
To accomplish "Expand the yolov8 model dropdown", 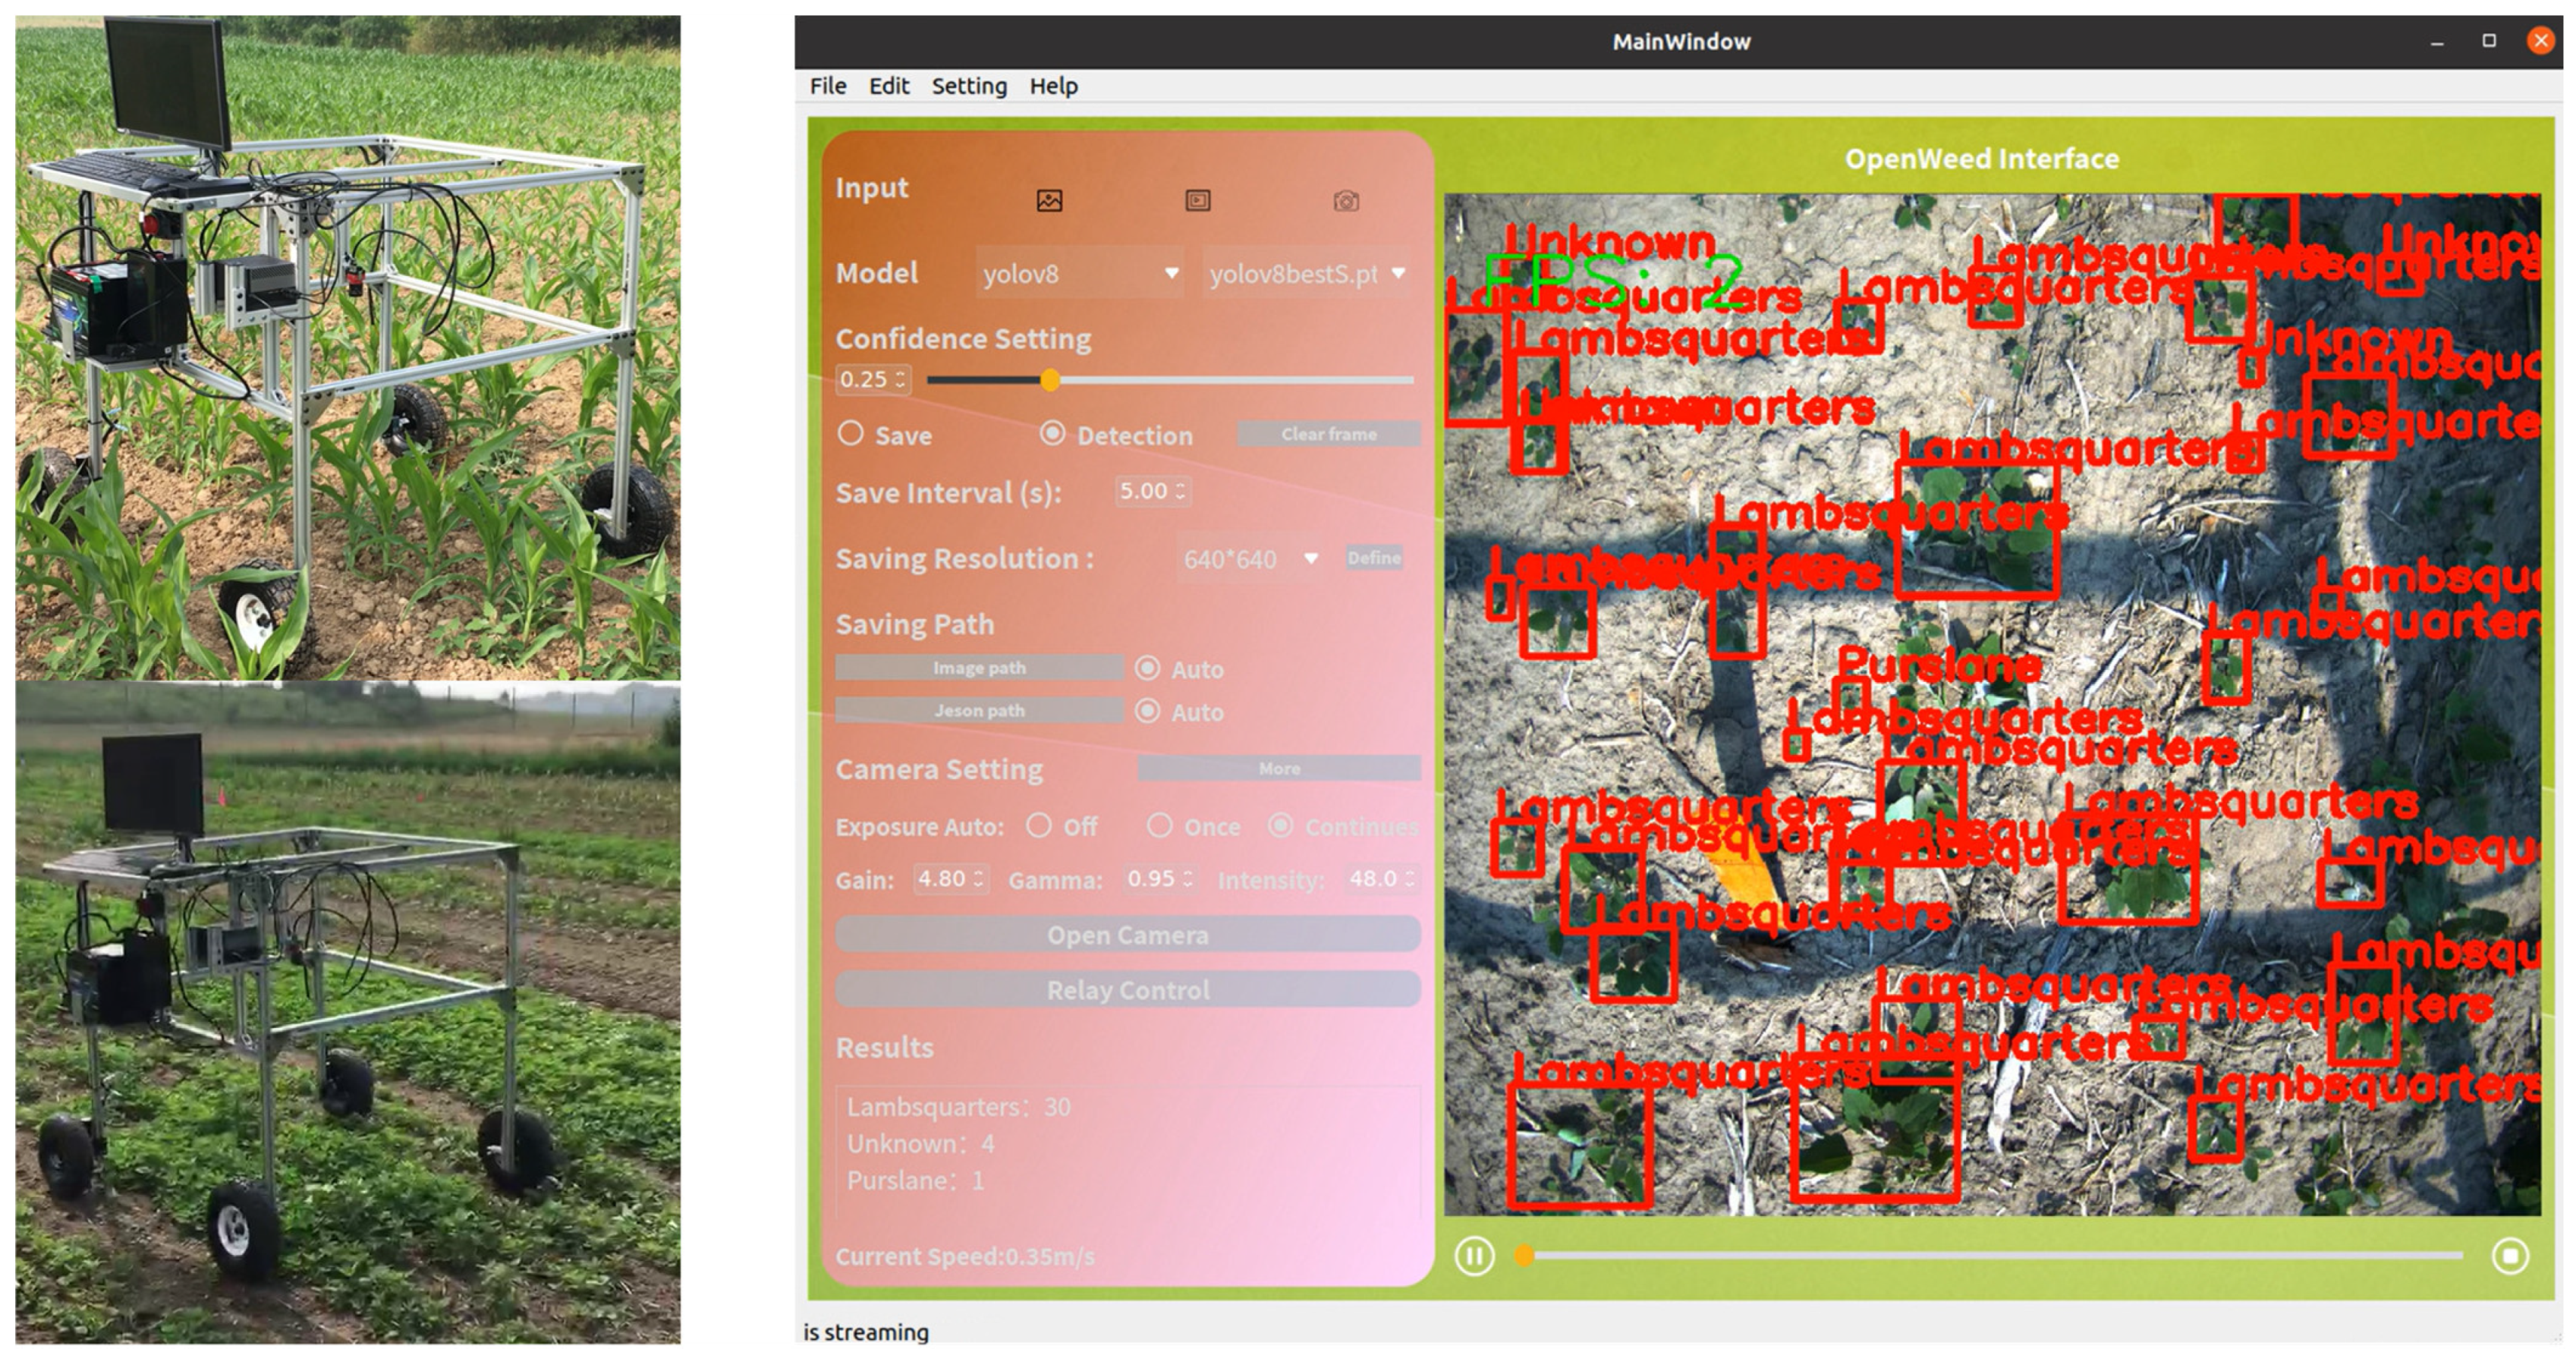I will (1080, 273).
